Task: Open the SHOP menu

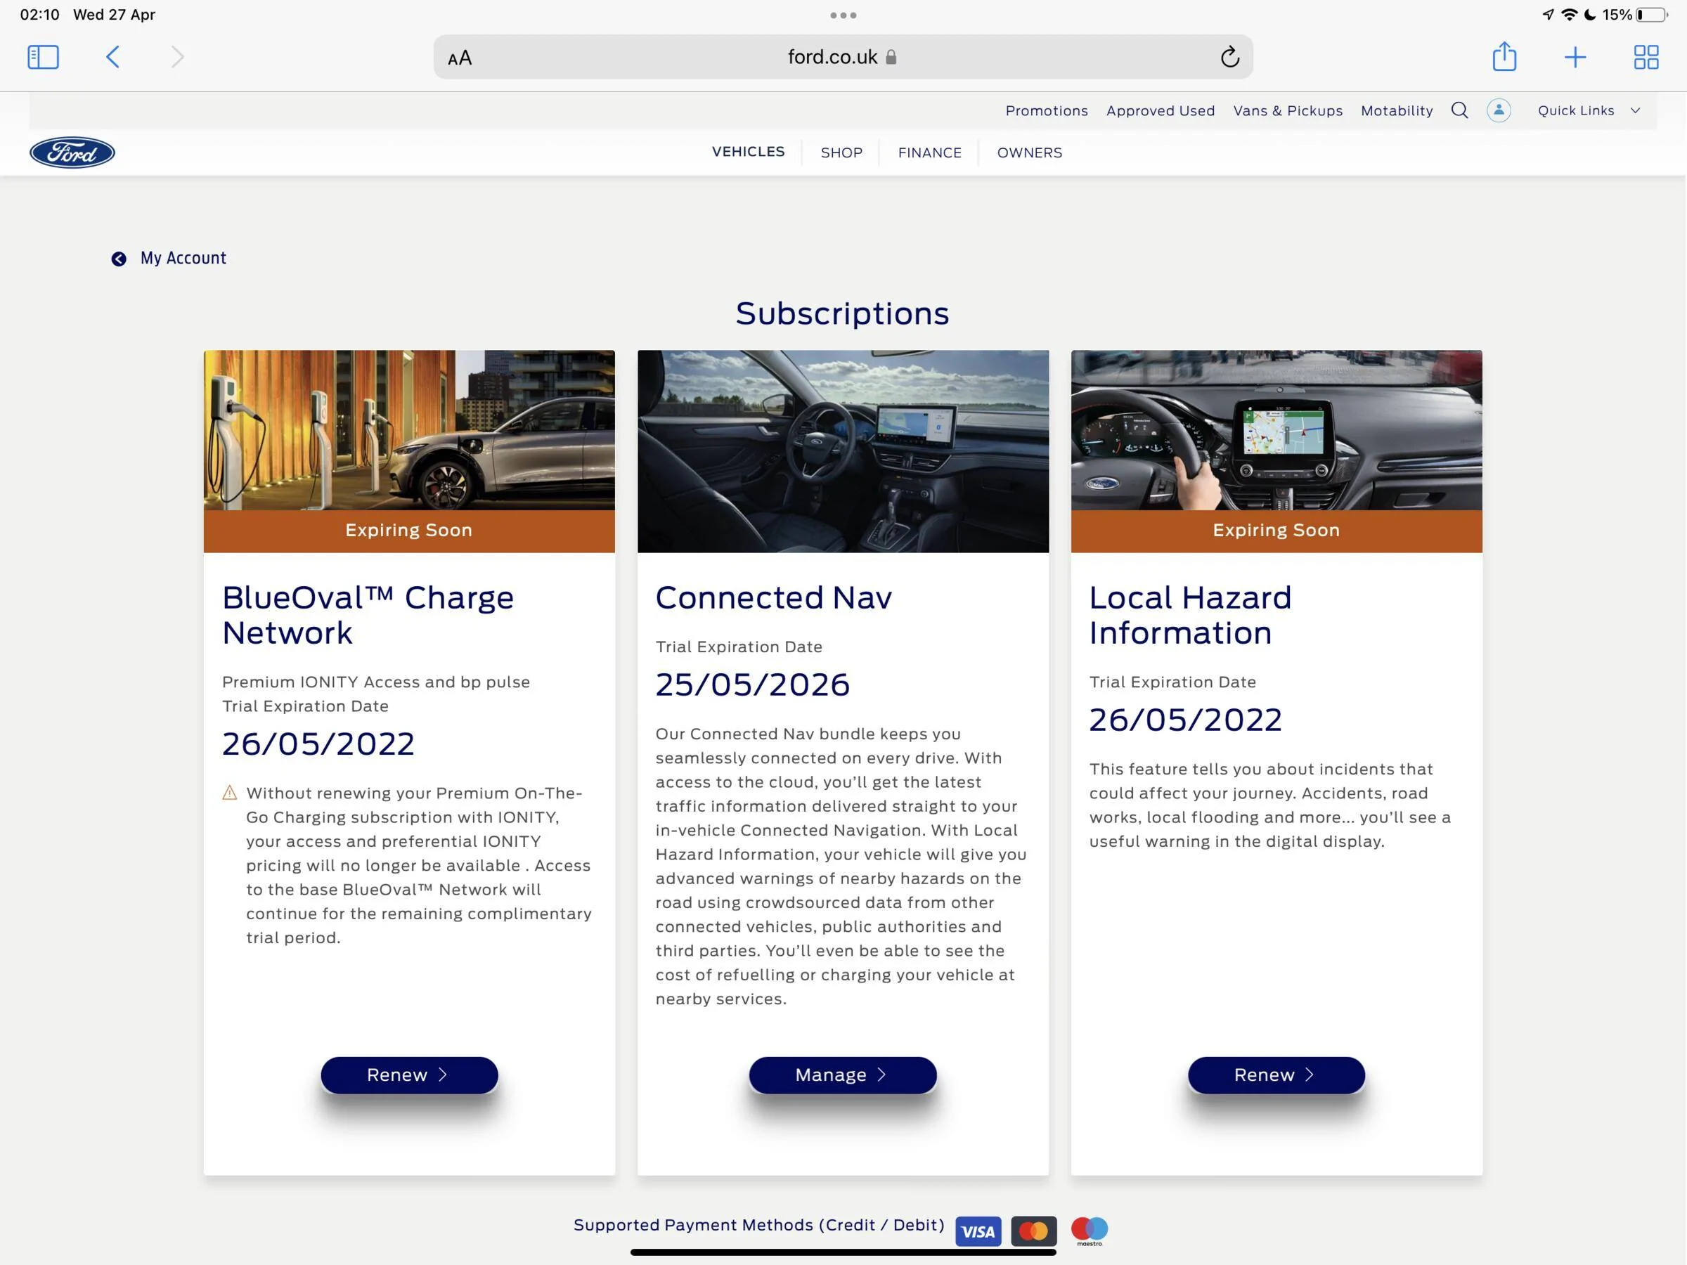Action: point(841,153)
